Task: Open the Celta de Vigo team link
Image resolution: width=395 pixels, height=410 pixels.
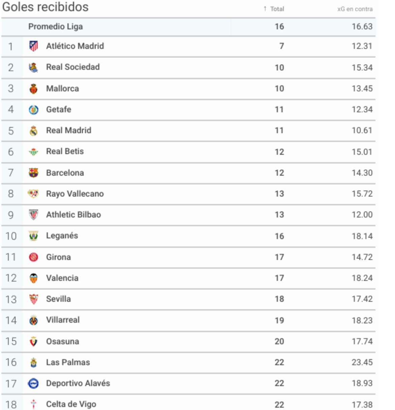Action: point(71,404)
